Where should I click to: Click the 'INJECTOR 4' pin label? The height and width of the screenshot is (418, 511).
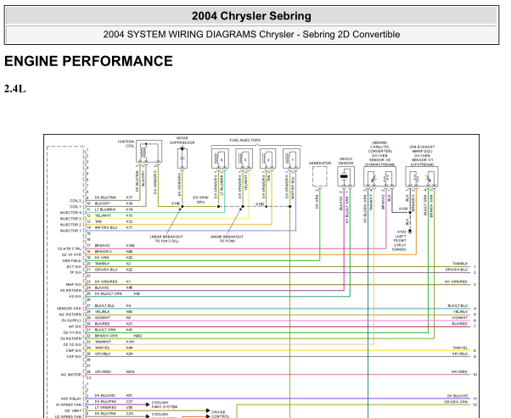tap(70, 213)
